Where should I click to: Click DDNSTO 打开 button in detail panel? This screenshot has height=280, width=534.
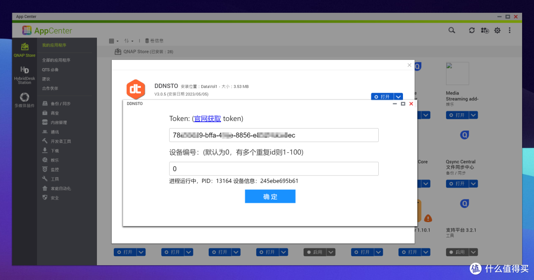click(382, 97)
